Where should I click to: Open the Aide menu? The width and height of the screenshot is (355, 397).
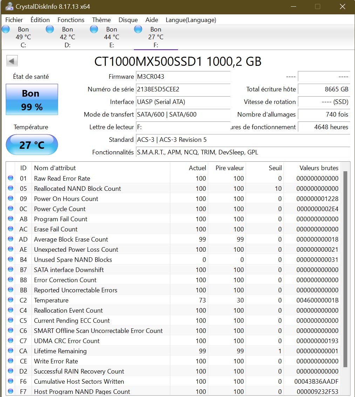pyautogui.click(x=151, y=20)
